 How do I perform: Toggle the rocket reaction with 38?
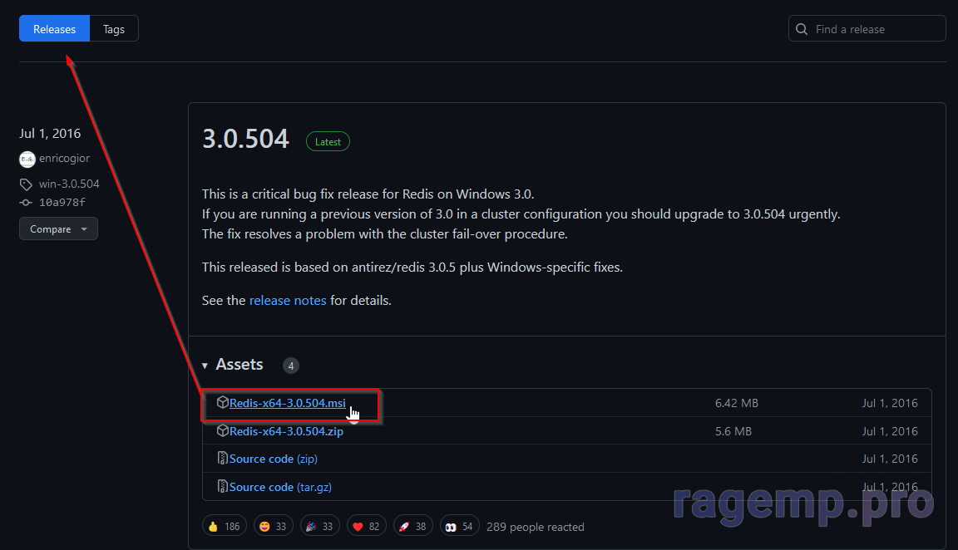[413, 526]
